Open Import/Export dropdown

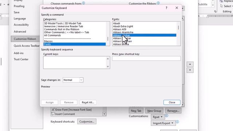[163, 123]
